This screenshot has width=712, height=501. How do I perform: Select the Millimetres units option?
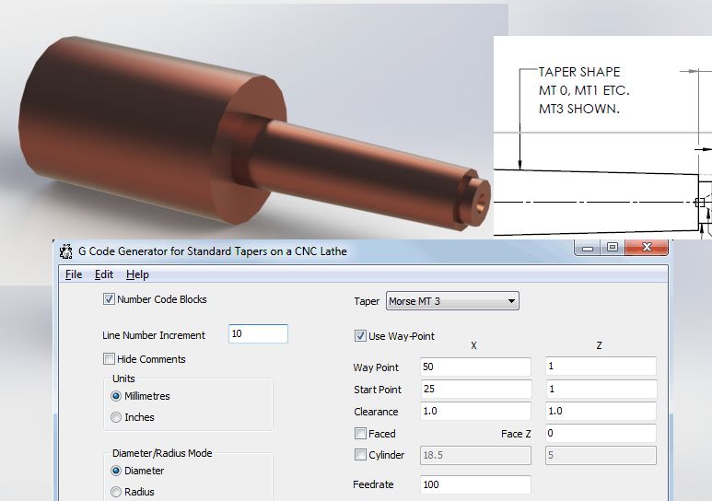point(116,396)
